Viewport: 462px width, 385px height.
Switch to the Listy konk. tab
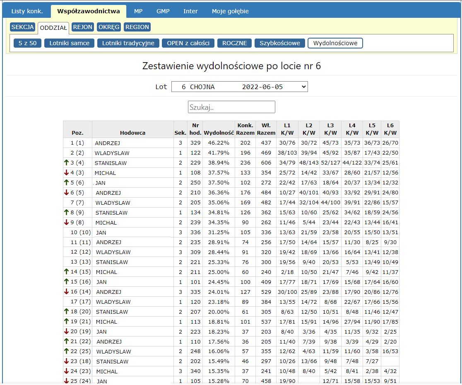click(27, 11)
